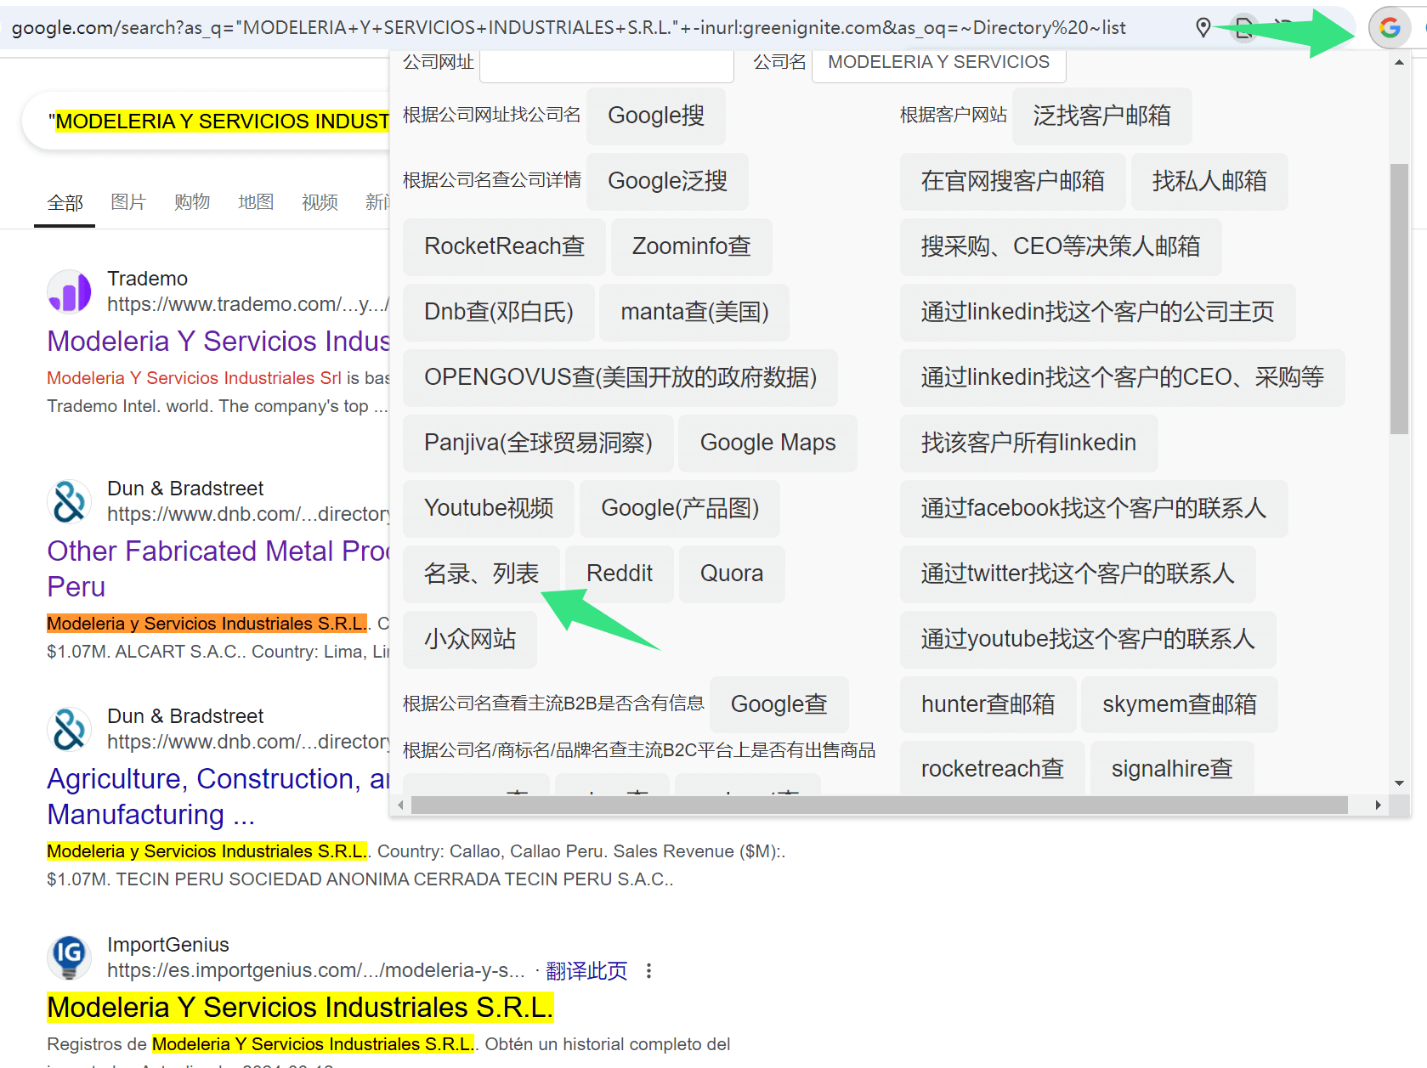
Task: Click 通过youtube找这个客户的联系人 button
Action: (x=1088, y=639)
